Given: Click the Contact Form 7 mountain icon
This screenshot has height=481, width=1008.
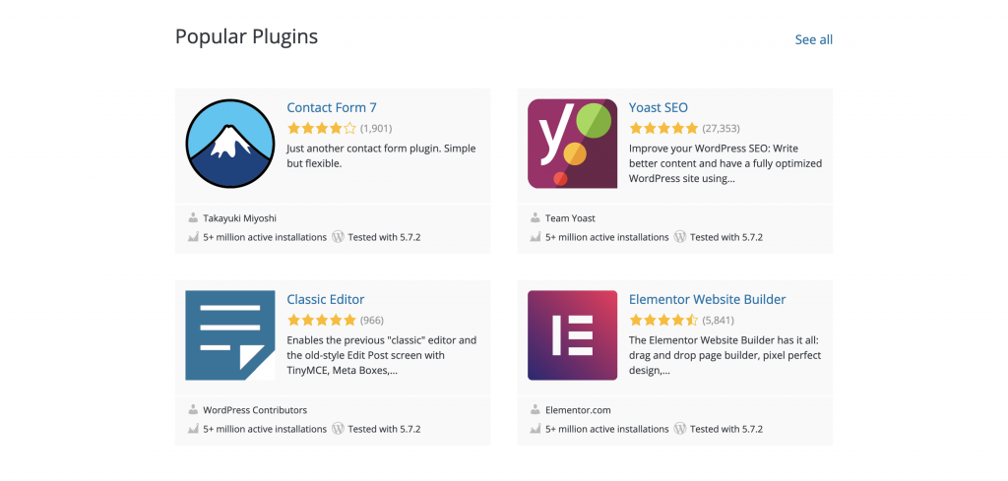Looking at the screenshot, I should pos(230,144).
